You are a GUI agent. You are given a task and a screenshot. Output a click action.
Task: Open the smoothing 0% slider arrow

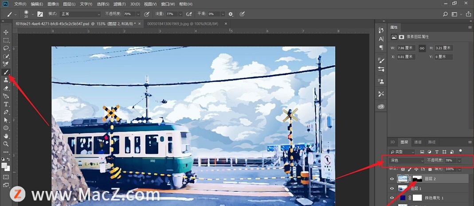[223, 14]
